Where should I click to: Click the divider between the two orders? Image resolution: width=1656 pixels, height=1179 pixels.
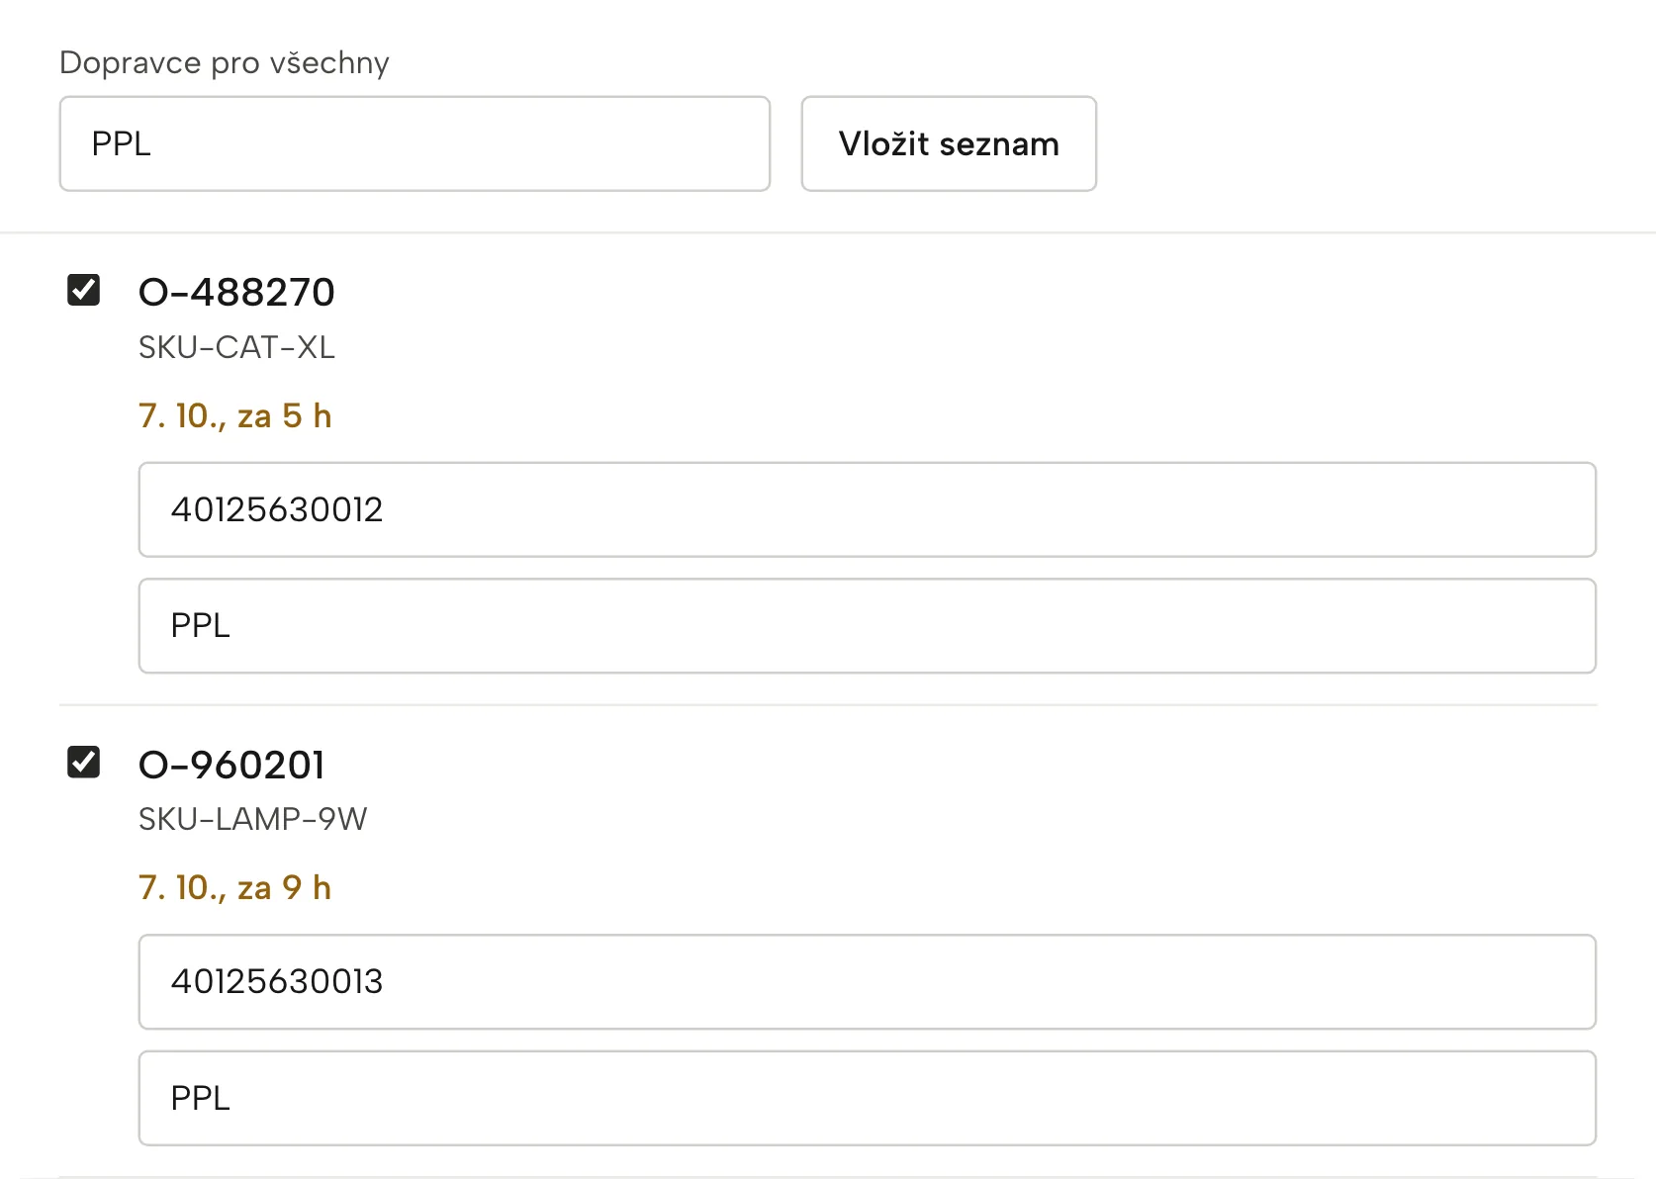click(x=828, y=705)
